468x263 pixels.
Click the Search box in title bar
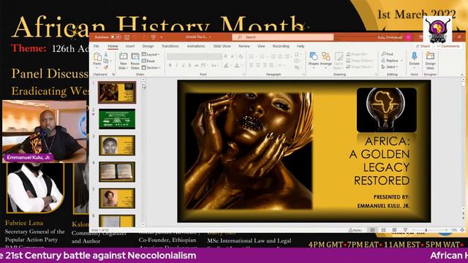283,37
